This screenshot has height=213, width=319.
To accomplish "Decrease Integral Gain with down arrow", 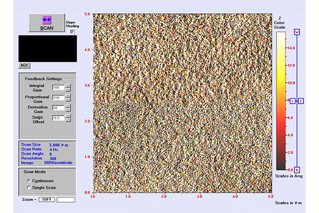I will click(68, 89).
